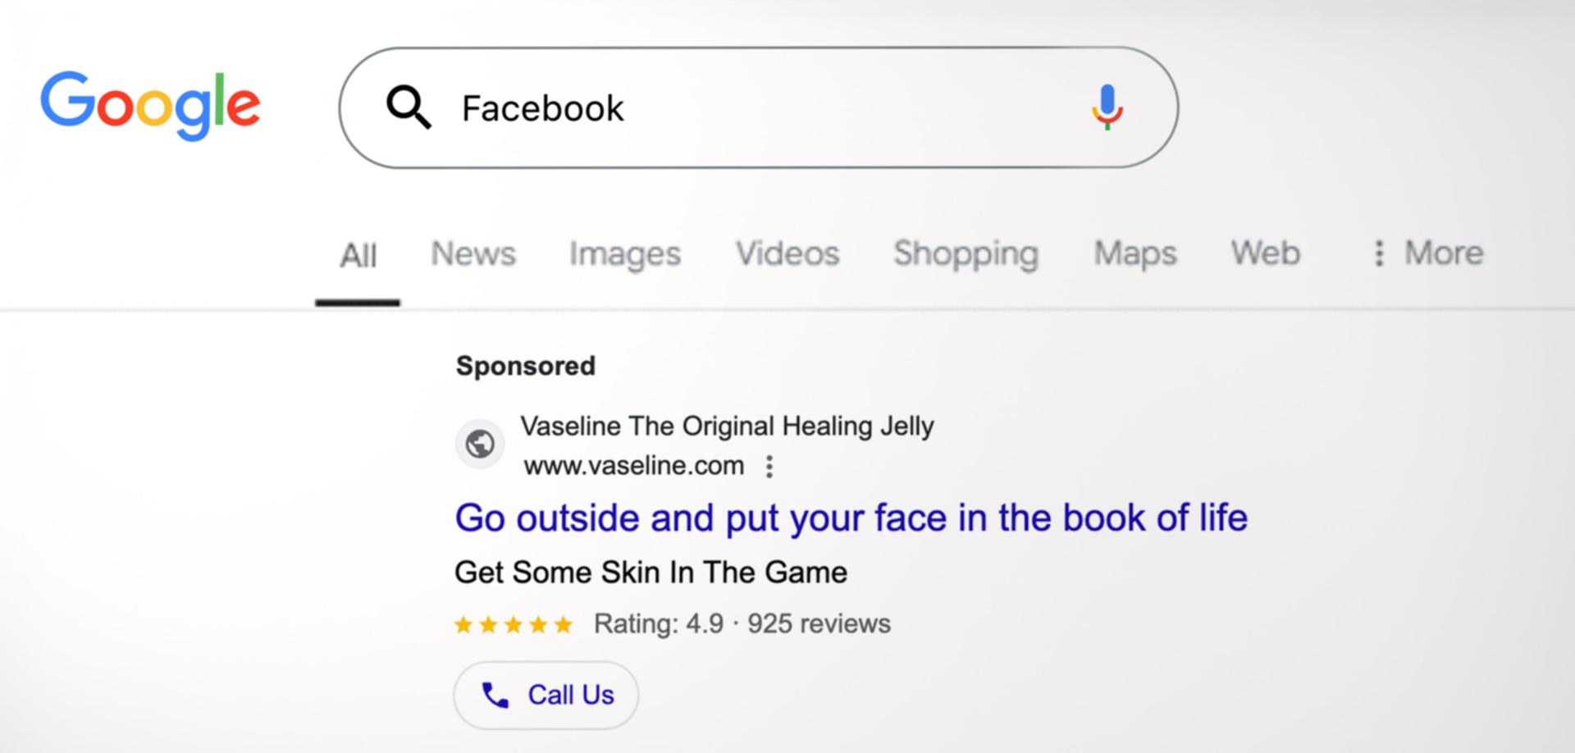Switch to the News tab
Image resolution: width=1575 pixels, height=753 pixels.
(473, 253)
